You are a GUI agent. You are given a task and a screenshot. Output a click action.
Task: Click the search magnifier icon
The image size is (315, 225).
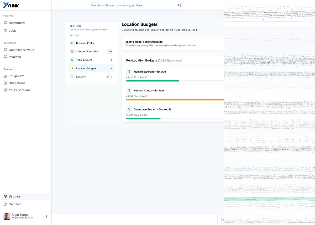180,5
